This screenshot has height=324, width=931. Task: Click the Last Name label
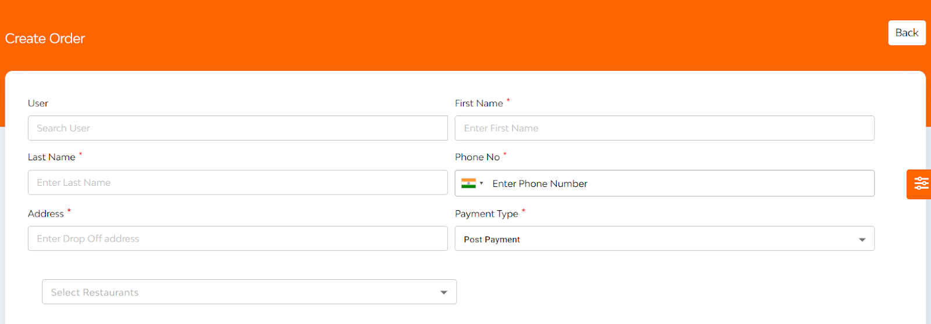52,157
